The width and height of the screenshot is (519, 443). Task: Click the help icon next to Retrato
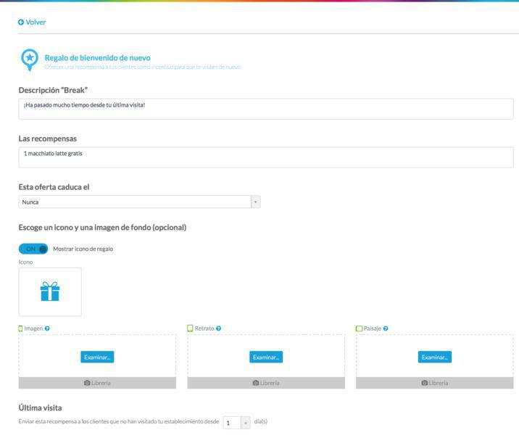click(x=218, y=328)
